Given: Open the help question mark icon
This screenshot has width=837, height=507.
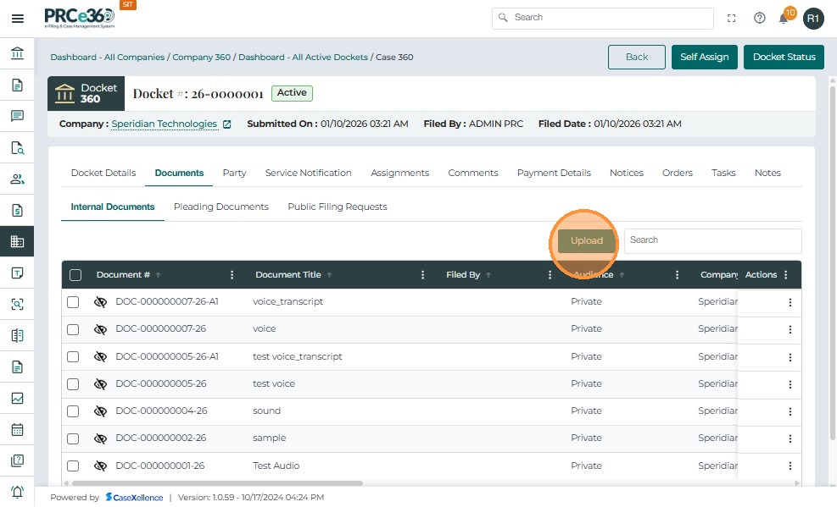Looking at the screenshot, I should 759,19.
